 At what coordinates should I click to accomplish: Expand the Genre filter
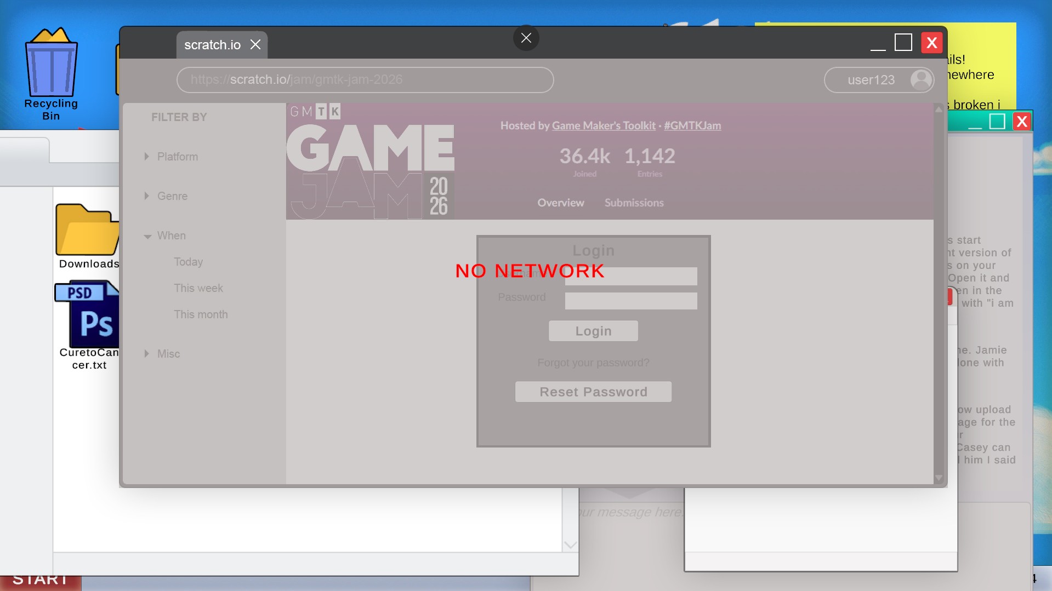(166, 196)
